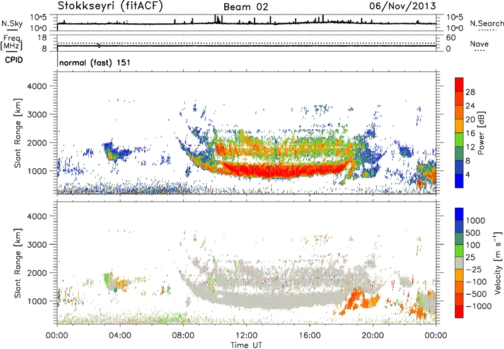Select the 'Beam 02' header label
This screenshot has height=349, width=504.
point(246,7)
